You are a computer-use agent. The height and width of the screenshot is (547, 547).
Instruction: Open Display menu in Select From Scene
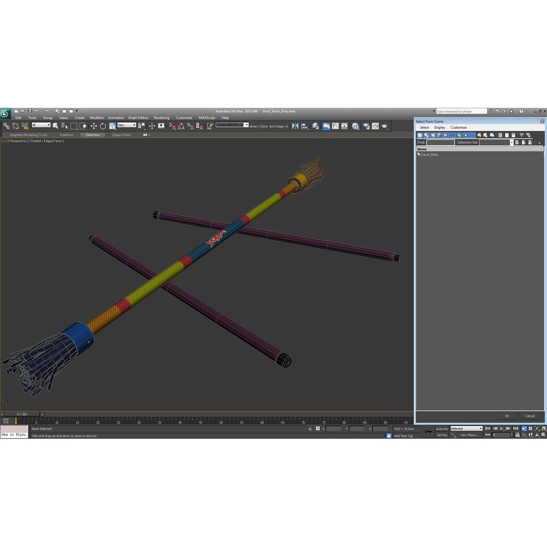pyautogui.click(x=440, y=128)
